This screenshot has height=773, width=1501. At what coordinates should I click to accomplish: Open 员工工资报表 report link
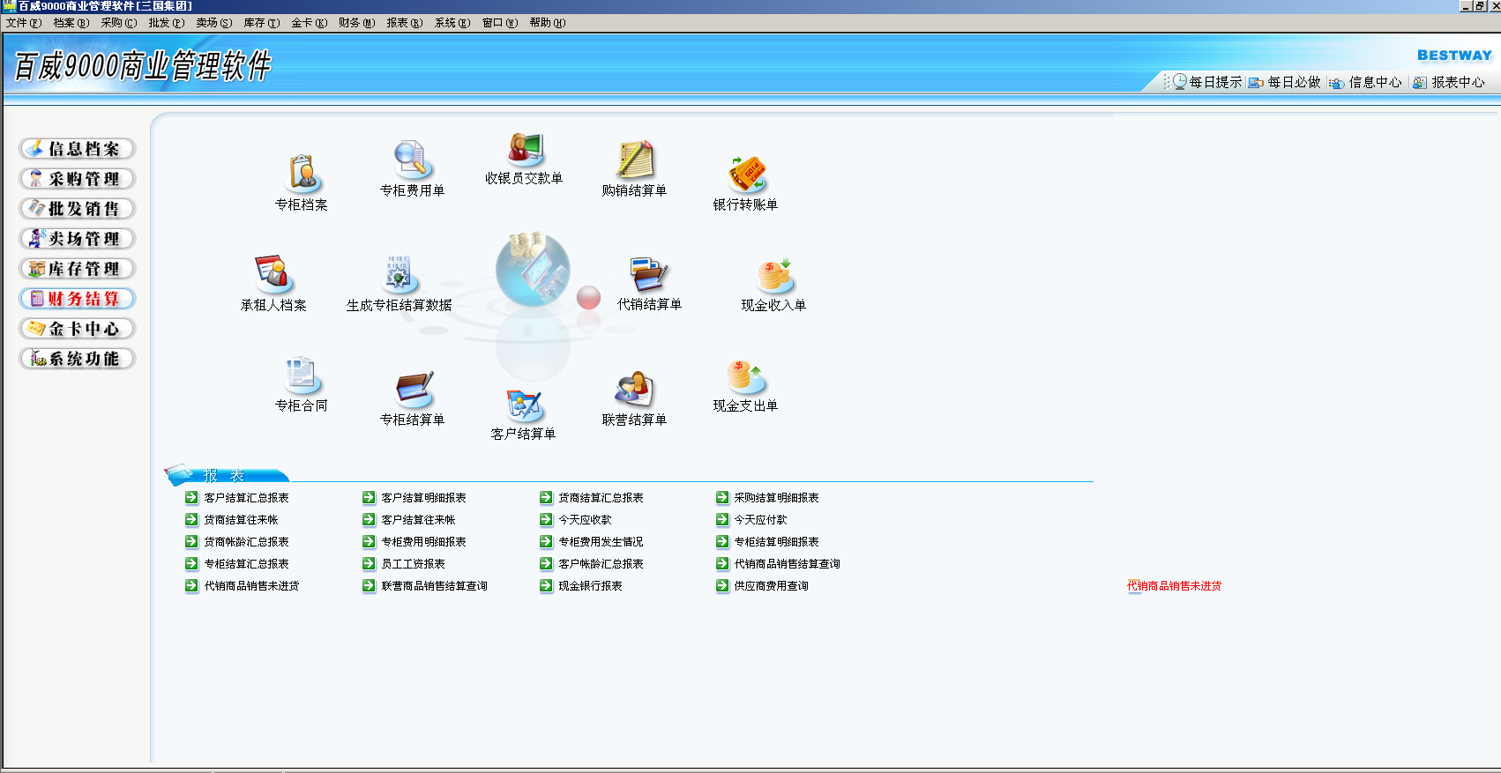tap(414, 564)
